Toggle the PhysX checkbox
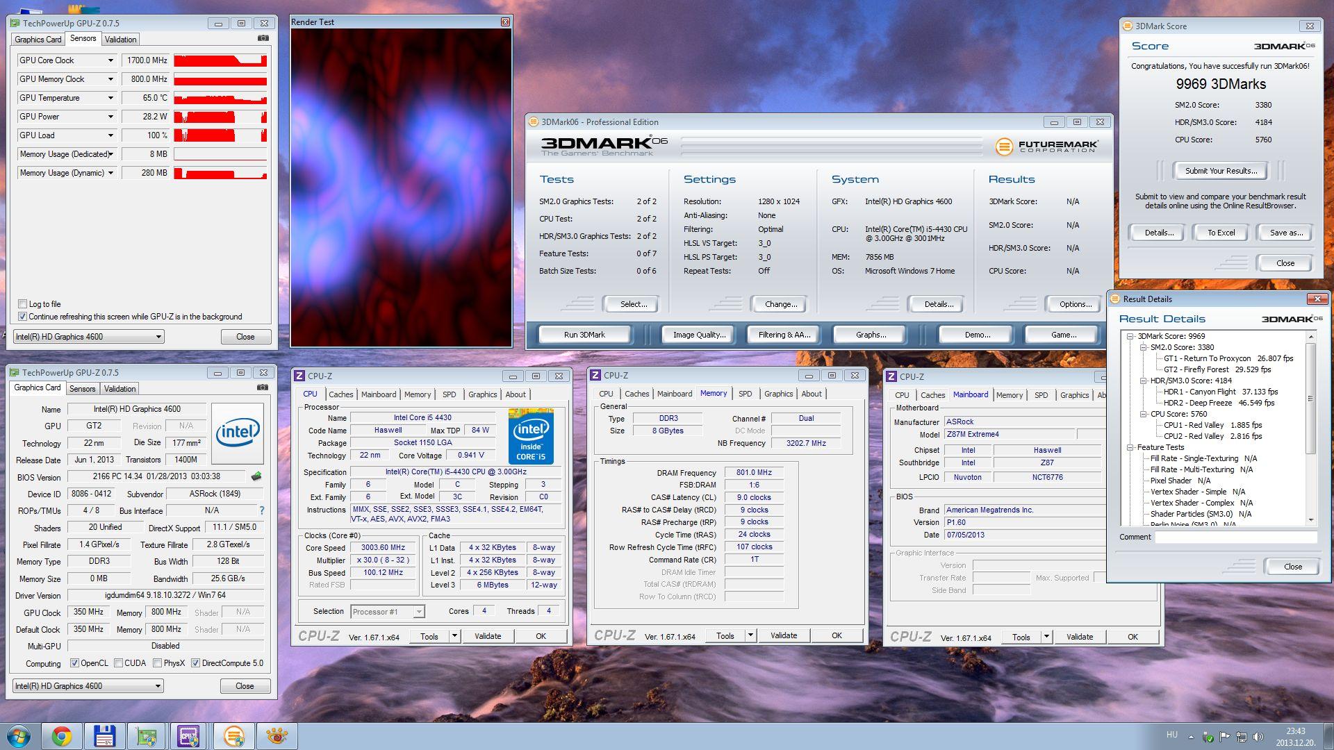 pyautogui.click(x=157, y=663)
